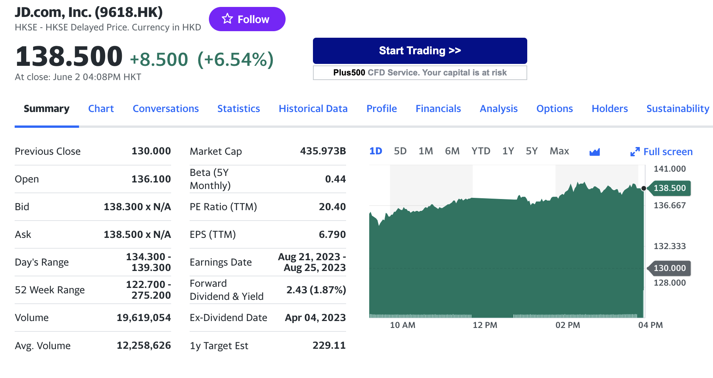Click the Ex-Dividend Date Apr 04, 2023
Screen dimensions: 713x378
pos(315,318)
